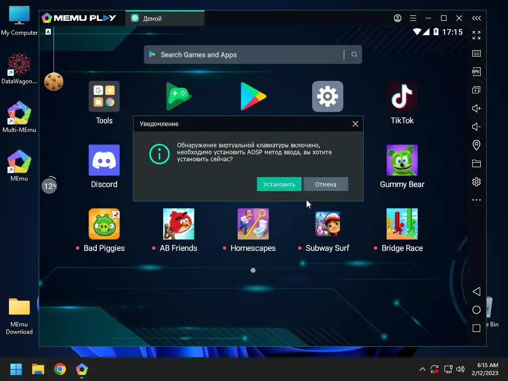
Task: Increase volume via sidebar speaker plus
Action: point(476,108)
